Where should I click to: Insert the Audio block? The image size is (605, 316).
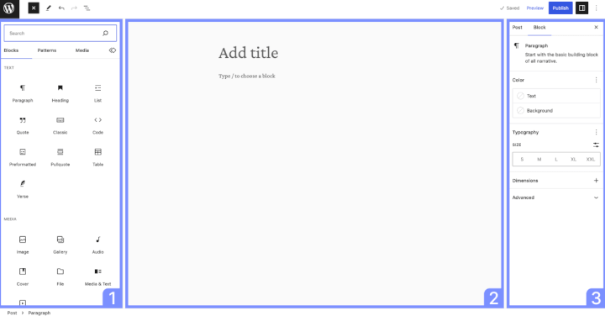98,245
